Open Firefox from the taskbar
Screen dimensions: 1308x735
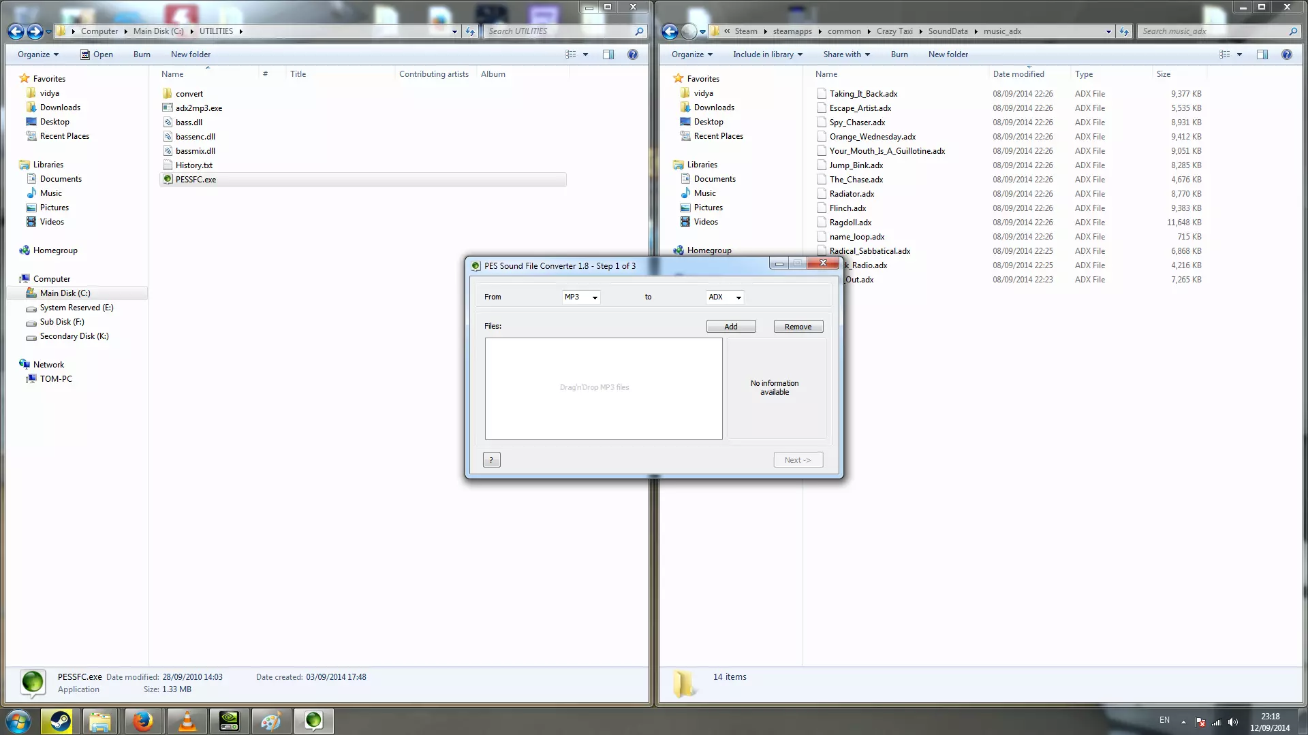[143, 721]
